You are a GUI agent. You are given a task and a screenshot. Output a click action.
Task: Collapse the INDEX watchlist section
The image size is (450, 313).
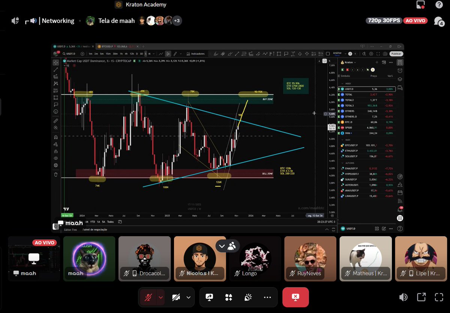[x=342, y=83]
